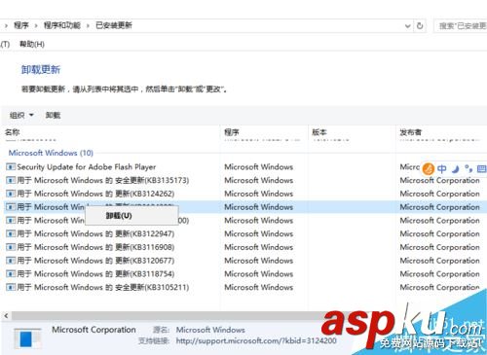Select Security Update for Adobe Flash Player row
The image size is (487, 355).
(x=87, y=167)
